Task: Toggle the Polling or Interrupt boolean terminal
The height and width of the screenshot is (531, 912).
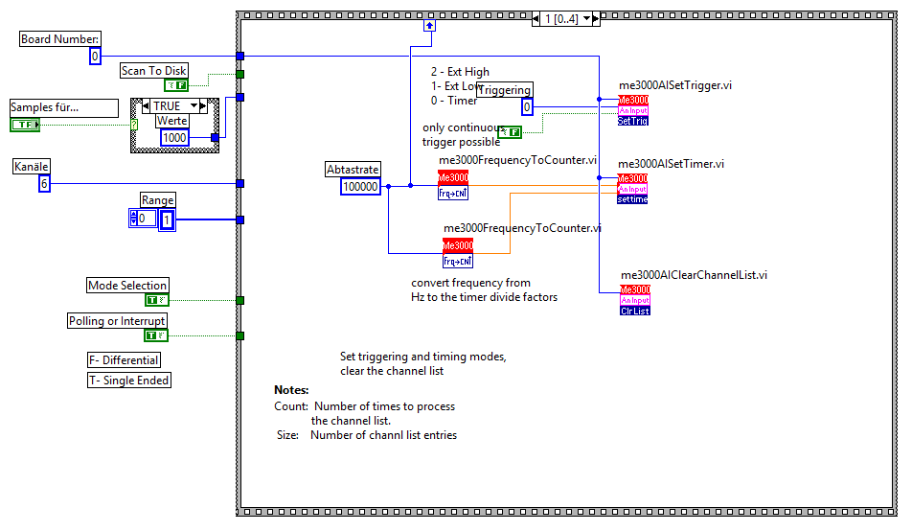Action: 156,335
